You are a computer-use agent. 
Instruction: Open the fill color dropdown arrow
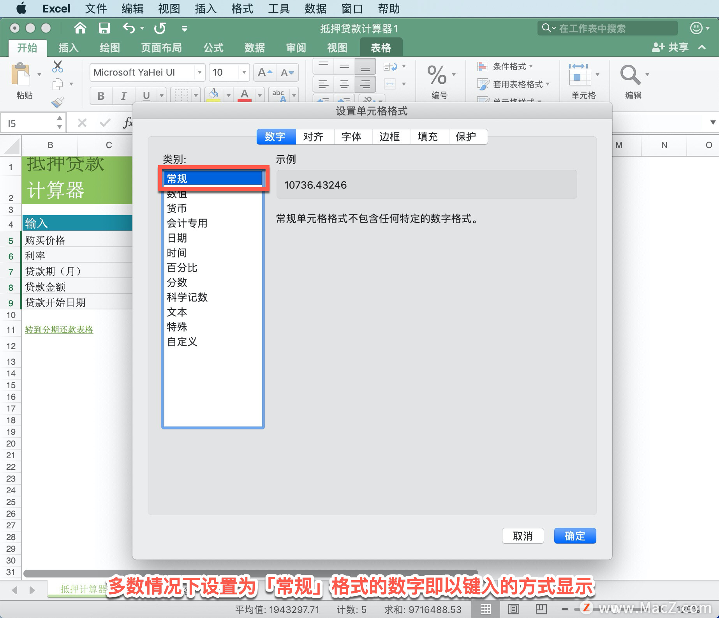[229, 95]
